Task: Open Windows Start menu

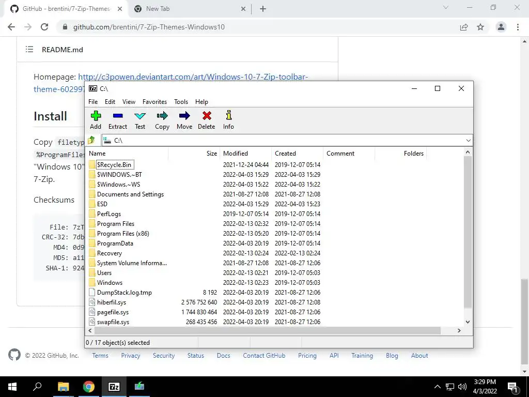Action: click(12, 387)
